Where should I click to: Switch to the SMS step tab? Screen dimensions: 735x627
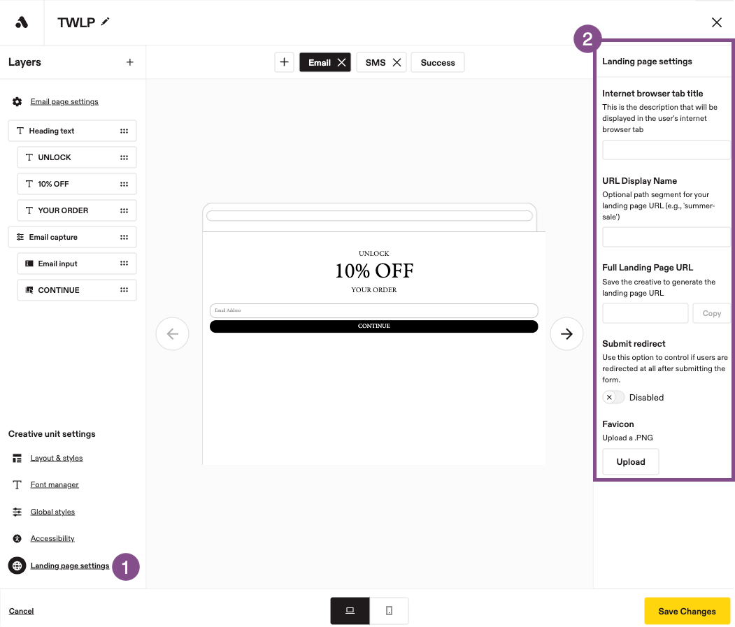(376, 62)
